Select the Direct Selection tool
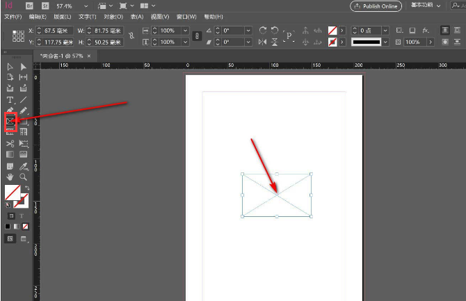This screenshot has height=301, width=466. [x=23, y=67]
